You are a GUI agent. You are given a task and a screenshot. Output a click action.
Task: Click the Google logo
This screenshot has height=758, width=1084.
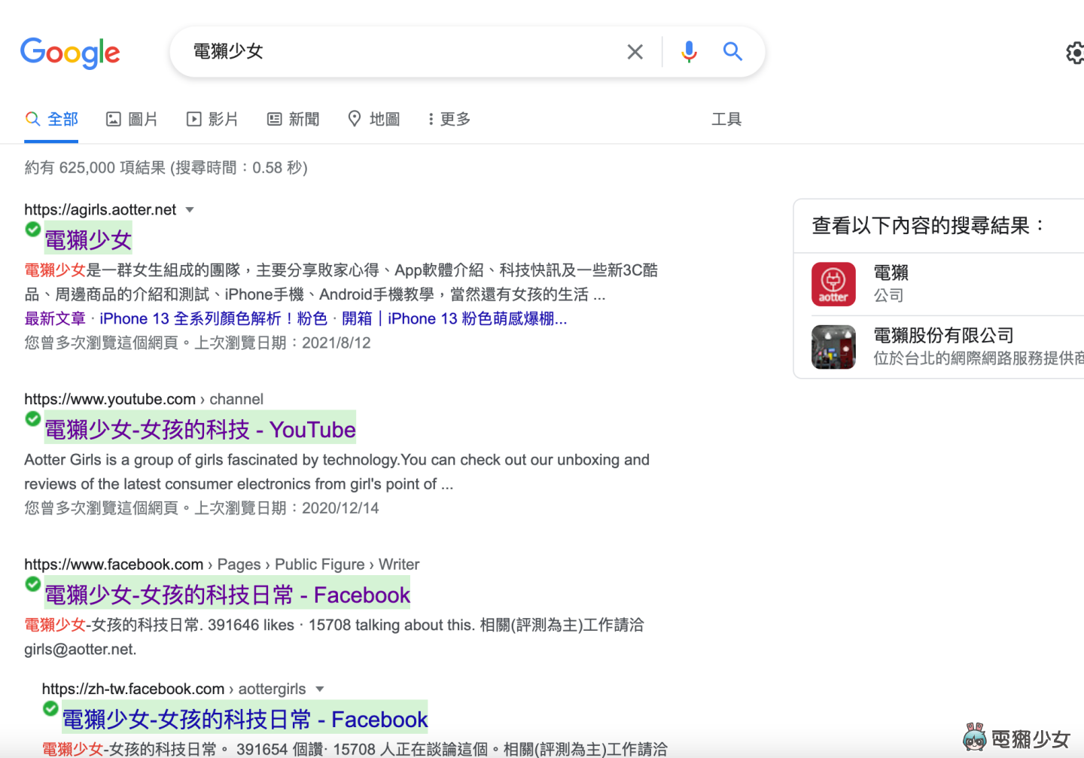(x=70, y=53)
